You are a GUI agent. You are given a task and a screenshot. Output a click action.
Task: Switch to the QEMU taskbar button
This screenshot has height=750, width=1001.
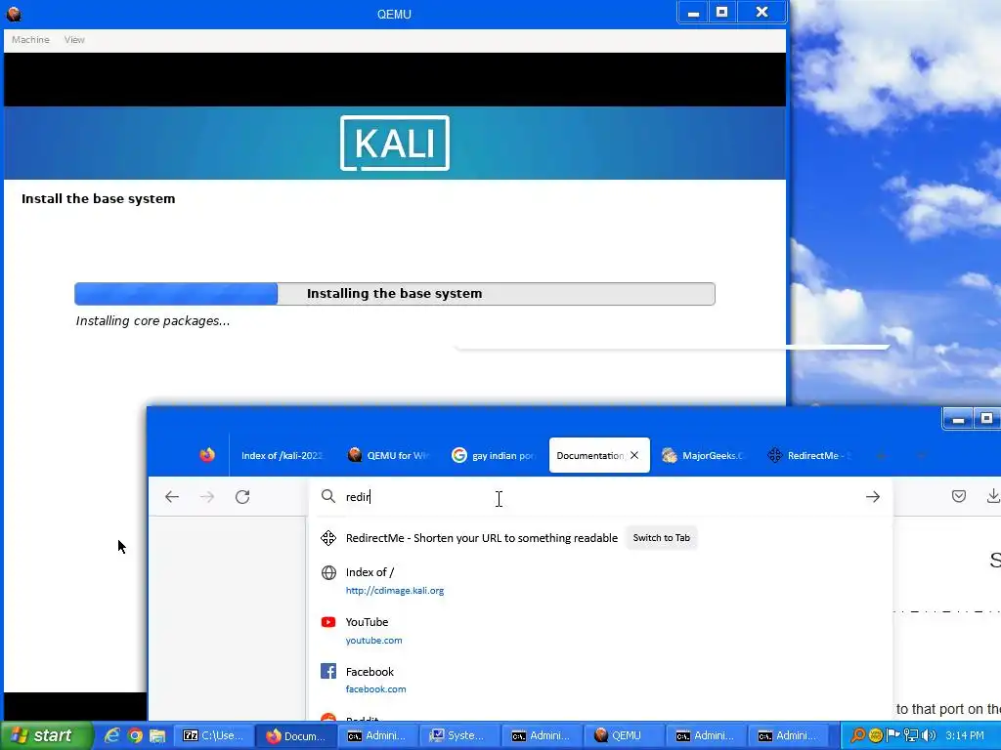625,735
